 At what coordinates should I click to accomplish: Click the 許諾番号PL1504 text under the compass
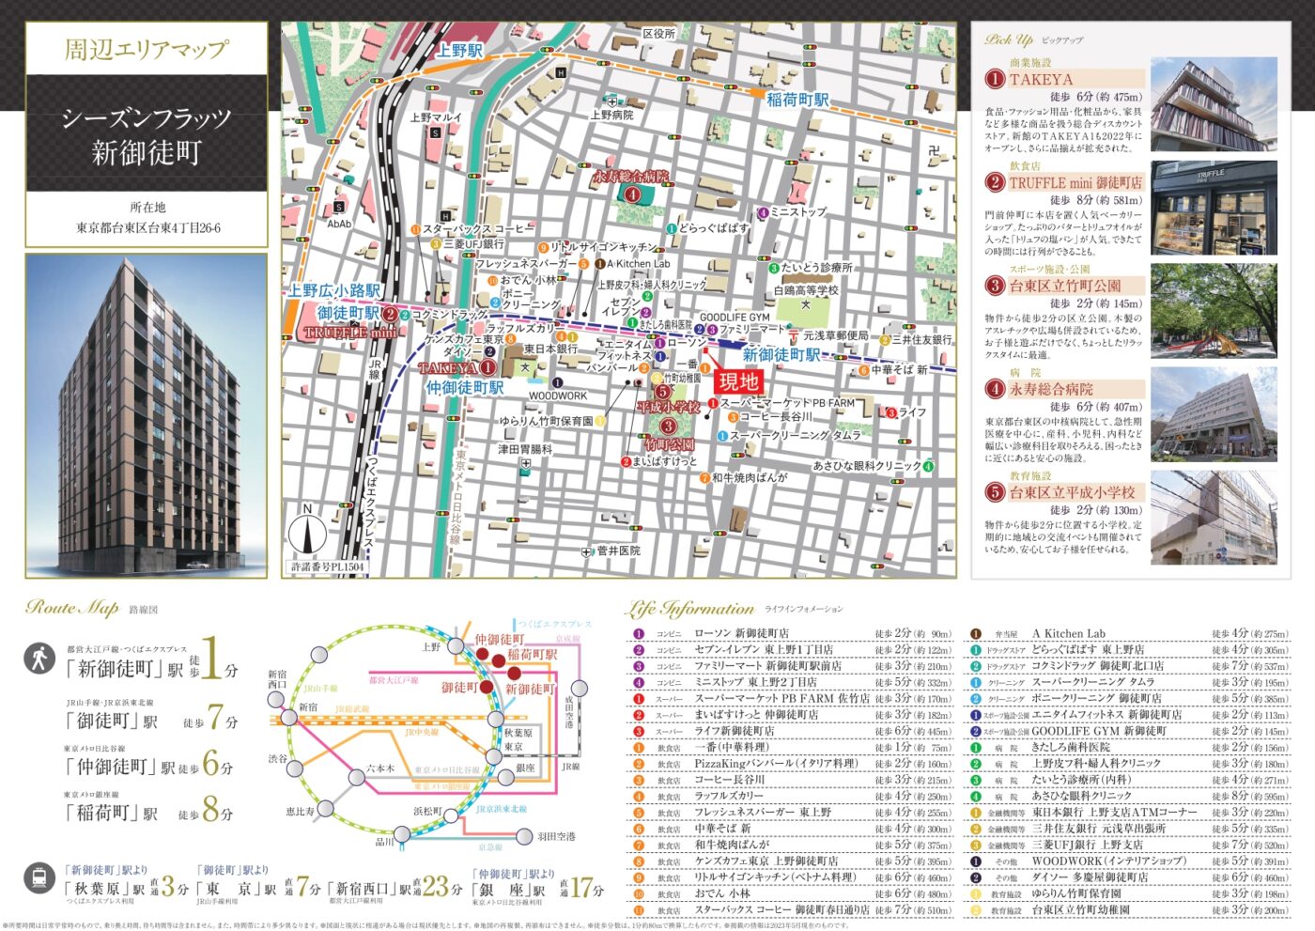coord(326,566)
